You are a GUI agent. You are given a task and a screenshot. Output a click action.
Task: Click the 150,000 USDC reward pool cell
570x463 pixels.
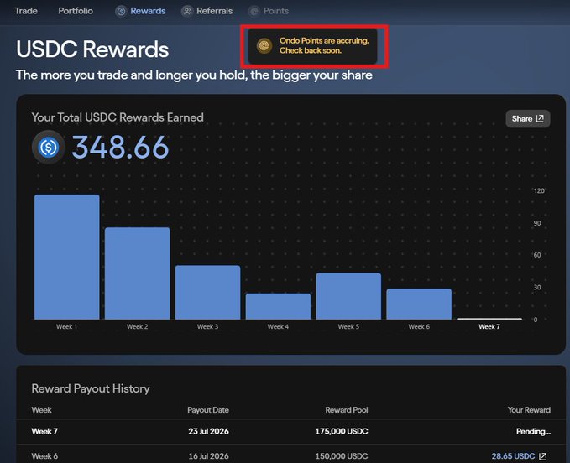coord(342,456)
